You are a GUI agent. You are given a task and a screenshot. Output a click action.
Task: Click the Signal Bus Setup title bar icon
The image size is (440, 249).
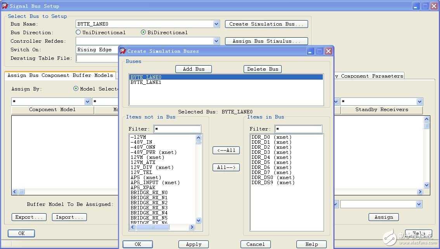click(5, 6)
